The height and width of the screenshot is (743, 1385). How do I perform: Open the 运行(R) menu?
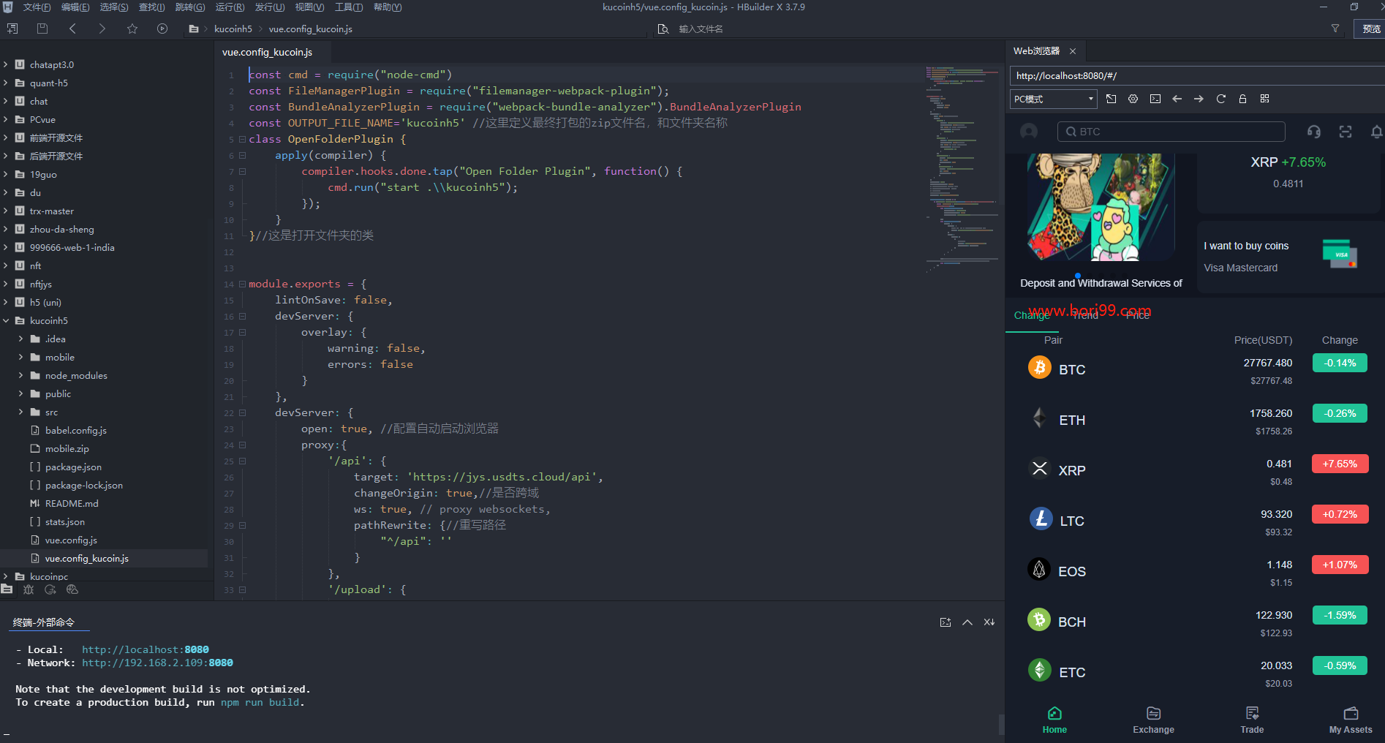click(x=230, y=7)
